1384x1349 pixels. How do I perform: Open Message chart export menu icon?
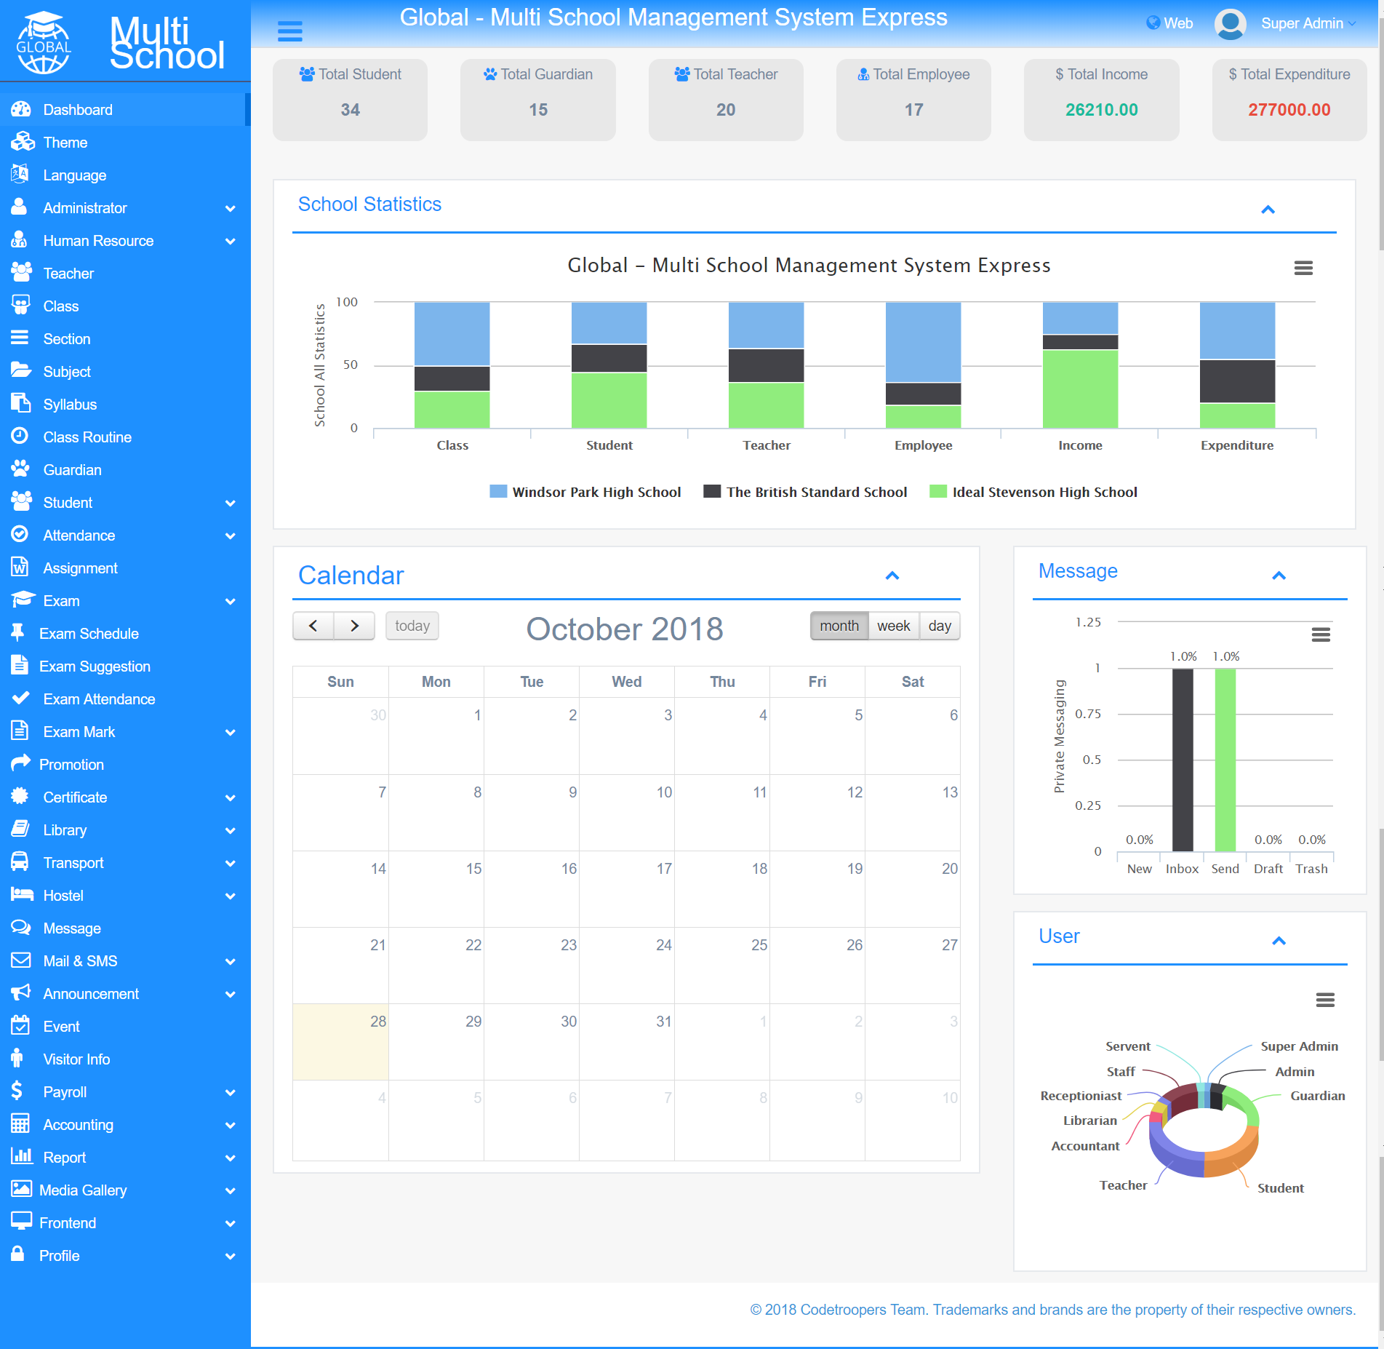click(x=1321, y=634)
